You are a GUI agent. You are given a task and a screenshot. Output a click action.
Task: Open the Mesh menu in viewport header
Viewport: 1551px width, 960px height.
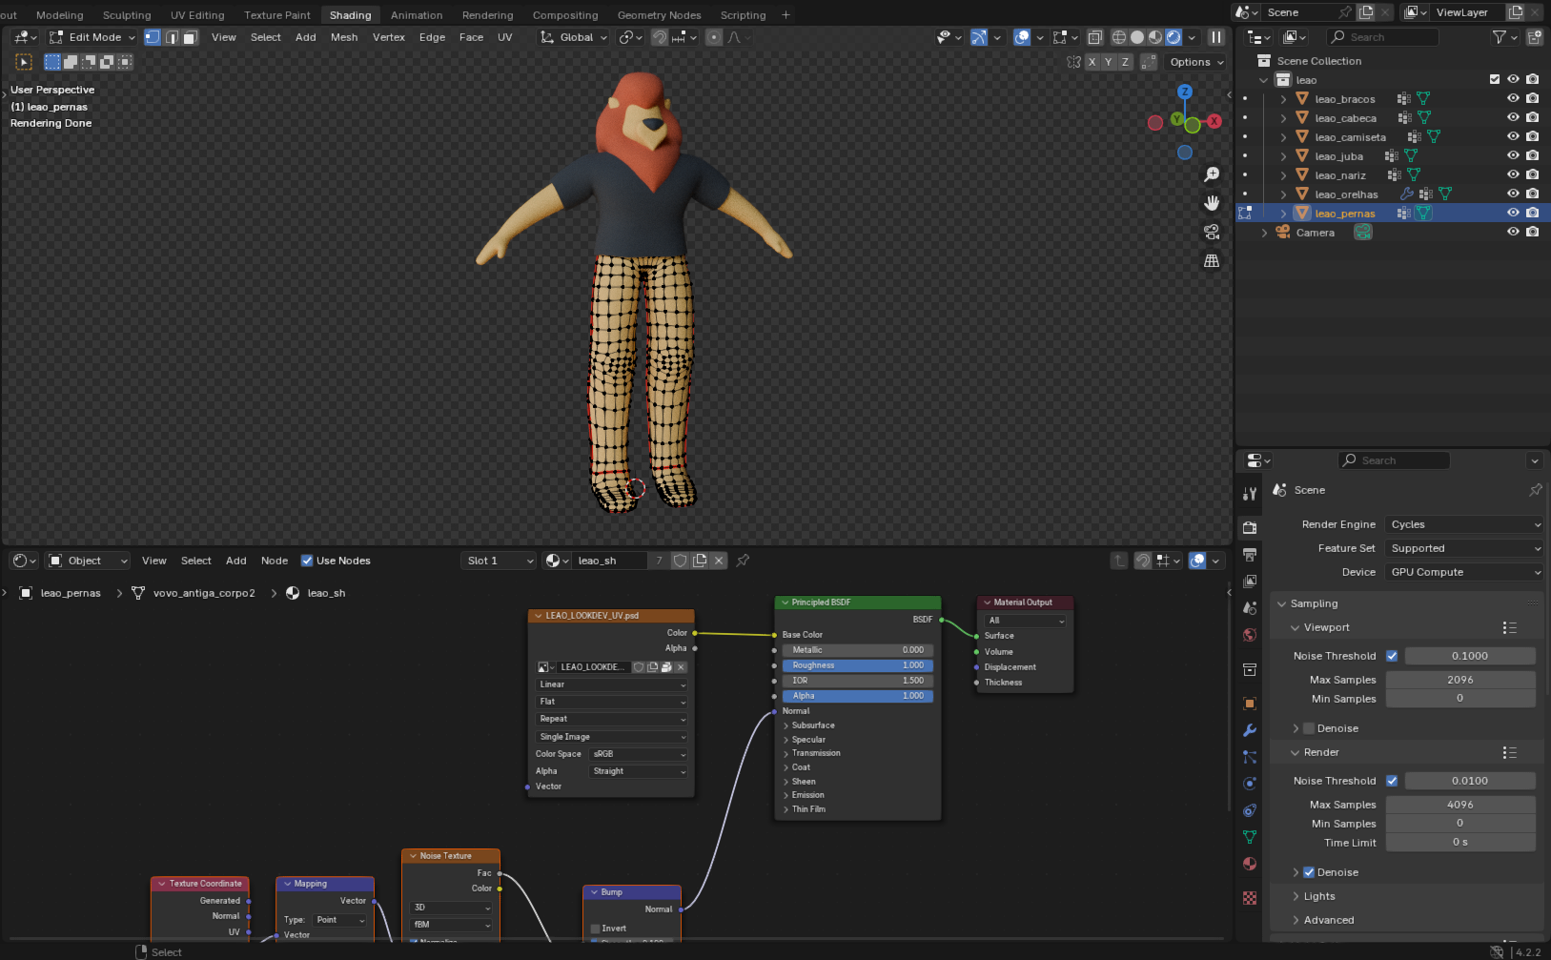[344, 37]
